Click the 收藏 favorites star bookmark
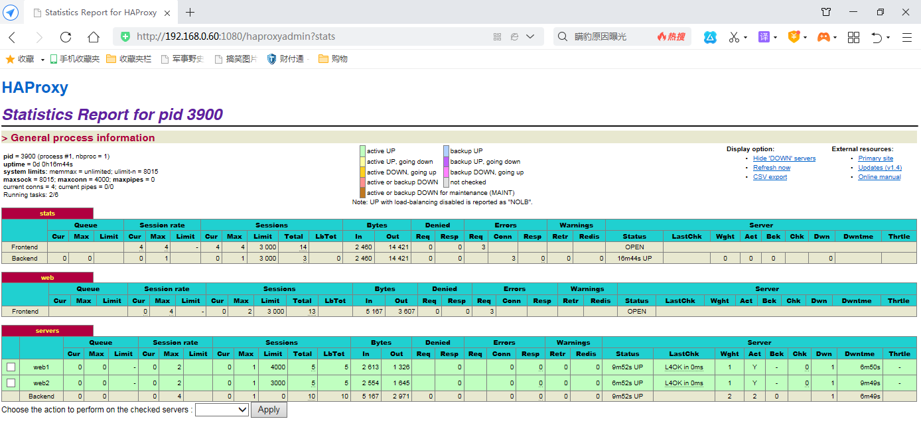Screen dimensions: 921x429 20,59
